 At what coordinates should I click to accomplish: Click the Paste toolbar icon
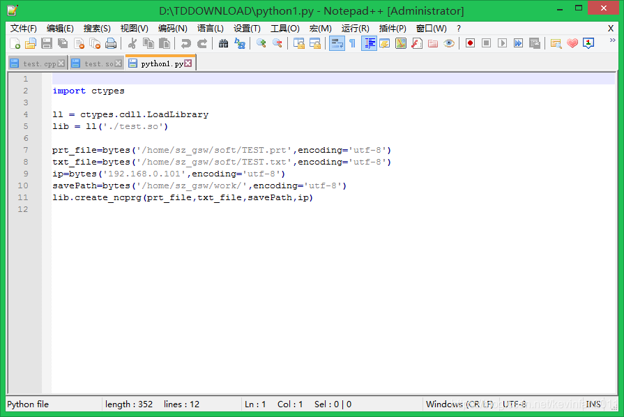(165, 43)
